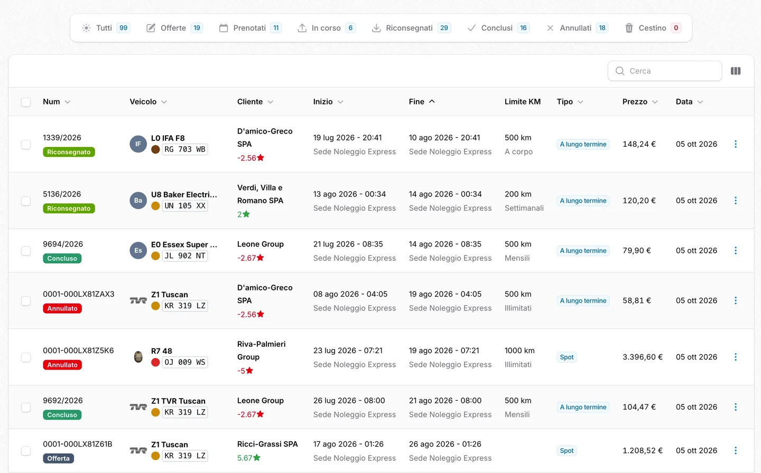
Task: Focus the Cerca search field
Action: (665, 71)
